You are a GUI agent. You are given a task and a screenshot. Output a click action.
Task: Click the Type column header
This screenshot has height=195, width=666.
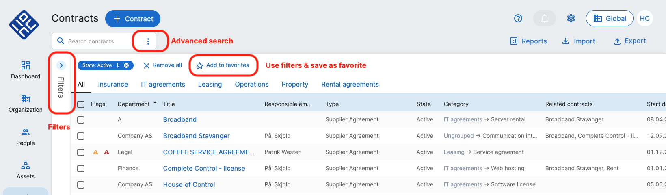click(x=332, y=104)
